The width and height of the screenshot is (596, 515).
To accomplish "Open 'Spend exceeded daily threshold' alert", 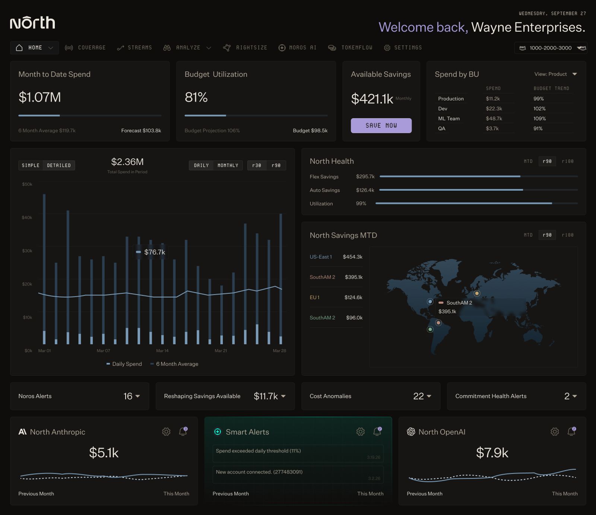I will pos(298,454).
